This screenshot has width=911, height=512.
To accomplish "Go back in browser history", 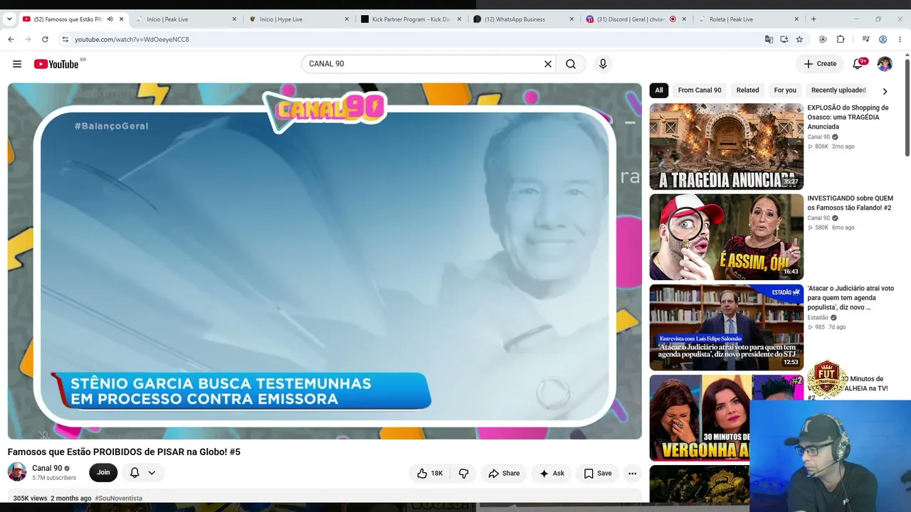I will coord(11,39).
